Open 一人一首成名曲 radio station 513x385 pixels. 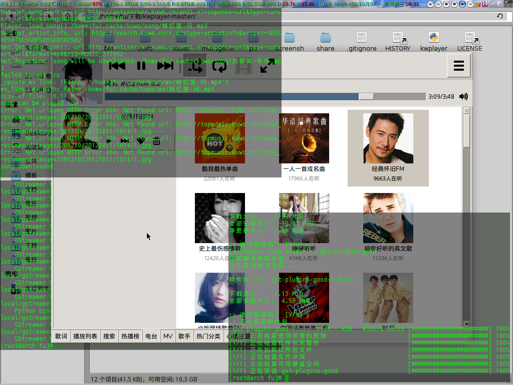(x=304, y=147)
